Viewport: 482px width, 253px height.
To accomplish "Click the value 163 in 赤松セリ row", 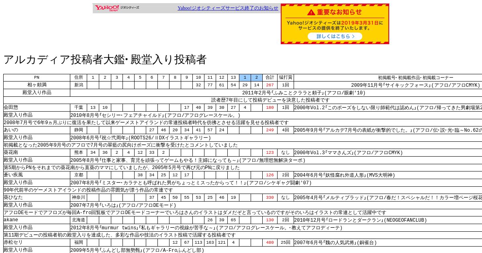I will (210, 243).
